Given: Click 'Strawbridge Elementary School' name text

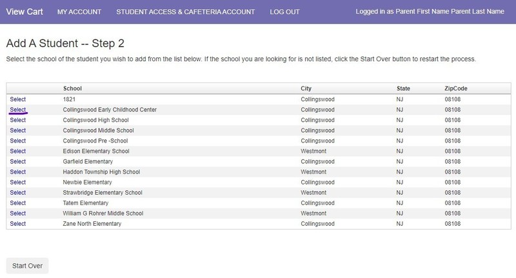Looking at the screenshot, I should pyautogui.click(x=103, y=192).
